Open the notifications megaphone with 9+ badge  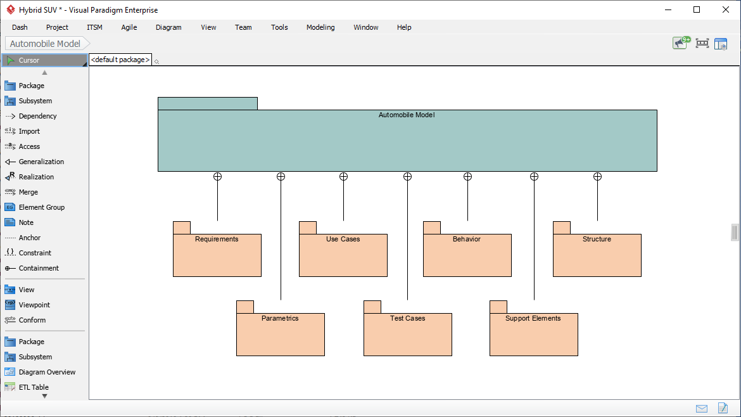point(680,42)
